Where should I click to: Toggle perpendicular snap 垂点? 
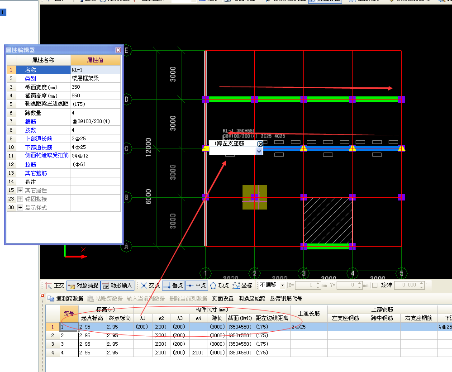coord(173,286)
